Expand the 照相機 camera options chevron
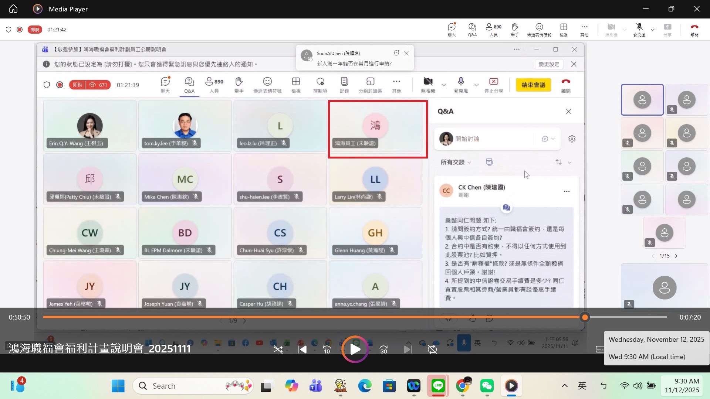710x399 pixels. coord(444,85)
